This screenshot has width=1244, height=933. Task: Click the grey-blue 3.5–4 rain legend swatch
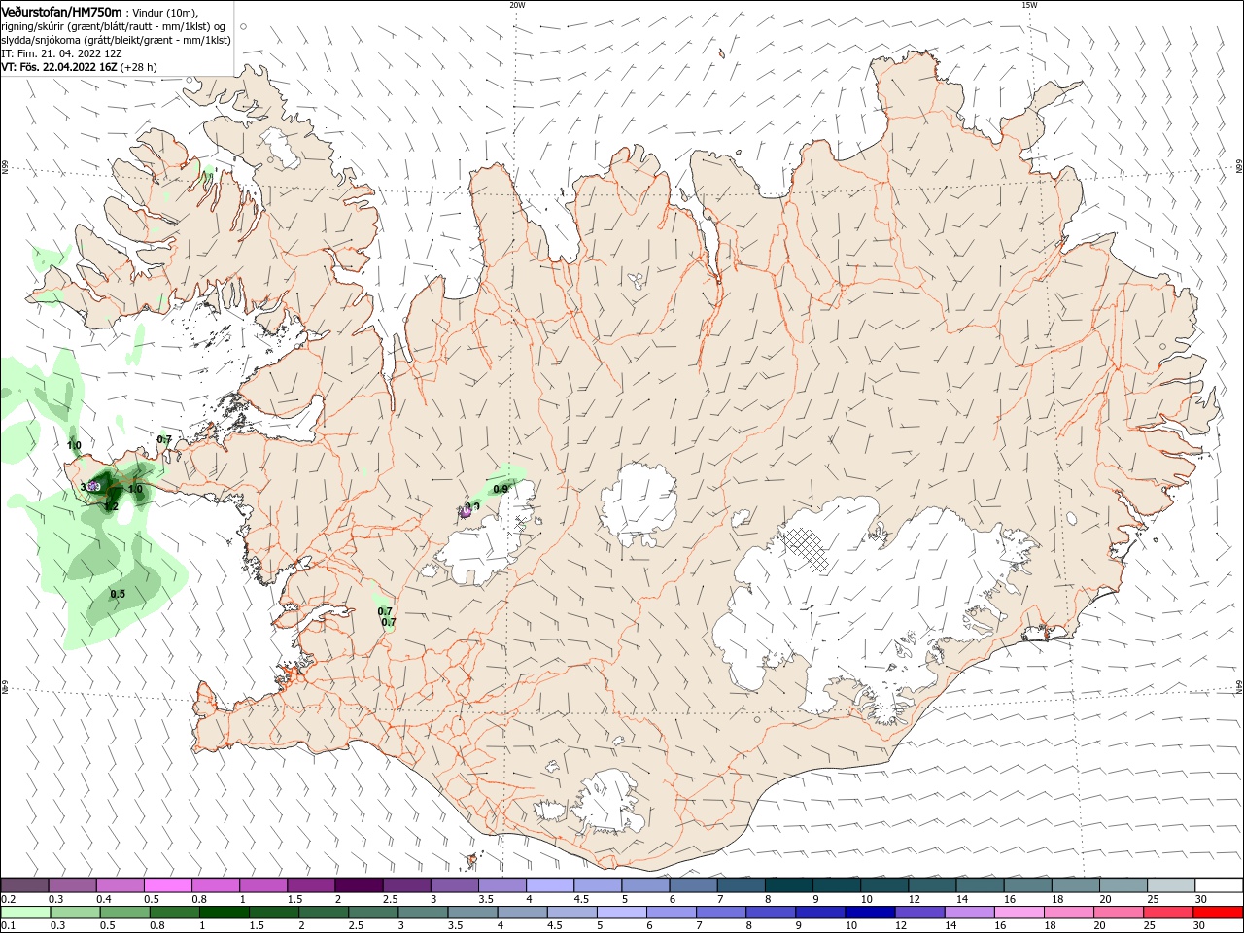coord(472,913)
